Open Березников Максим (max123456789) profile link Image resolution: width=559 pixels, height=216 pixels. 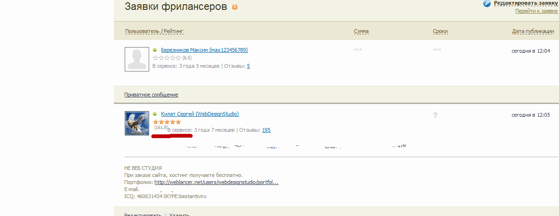click(204, 50)
